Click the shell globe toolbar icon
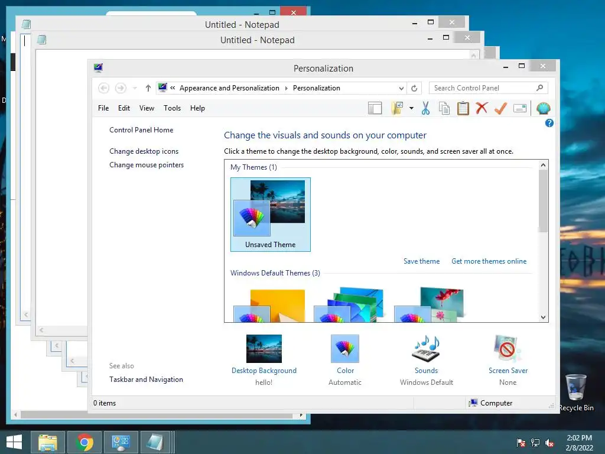Image resolution: width=605 pixels, height=454 pixels. (543, 109)
